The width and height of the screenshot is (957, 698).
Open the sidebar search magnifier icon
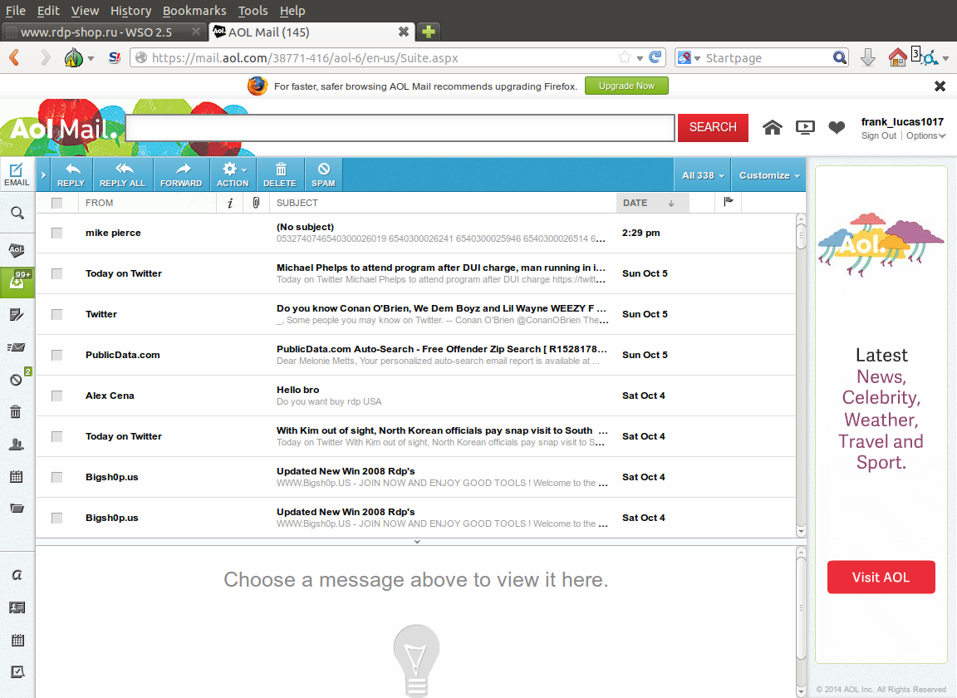(17, 213)
